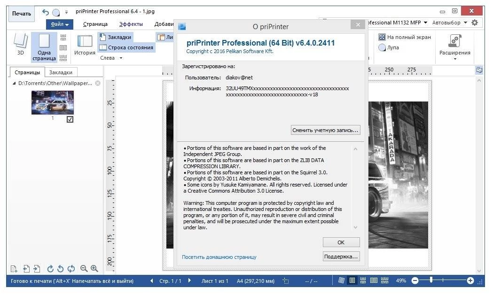Open quick access toolbar customize arrow
Screen dimensions: 493x296
(x=66, y=13)
